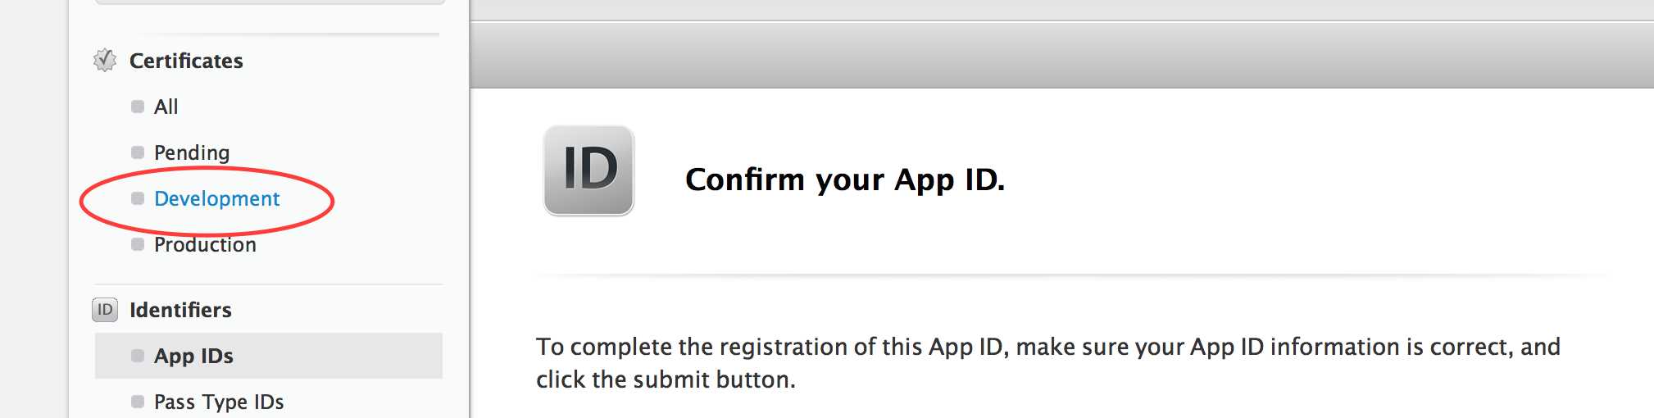Open Development certificates link
Screen dimensions: 1654x418
coord(217,198)
